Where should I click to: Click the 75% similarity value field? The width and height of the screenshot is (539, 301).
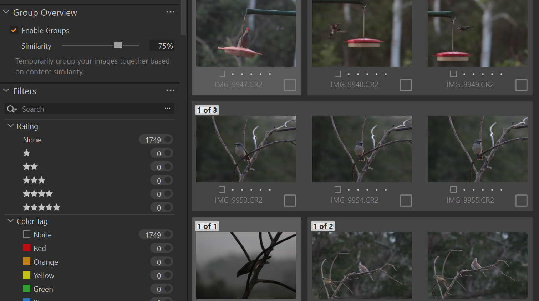pos(162,45)
